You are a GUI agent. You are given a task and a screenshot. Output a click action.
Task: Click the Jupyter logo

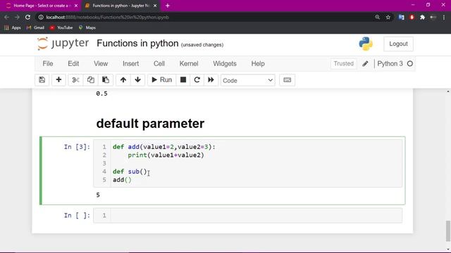click(63, 44)
